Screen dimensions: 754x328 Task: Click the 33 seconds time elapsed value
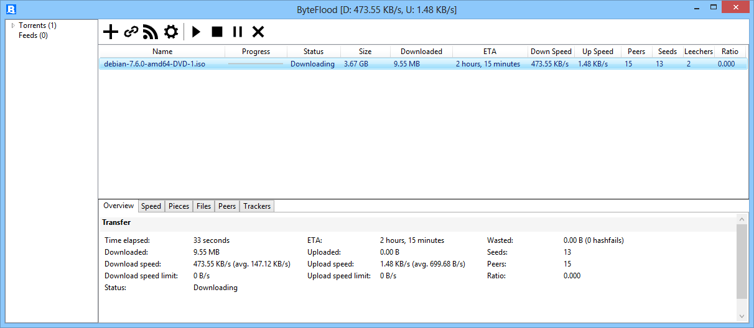point(212,240)
